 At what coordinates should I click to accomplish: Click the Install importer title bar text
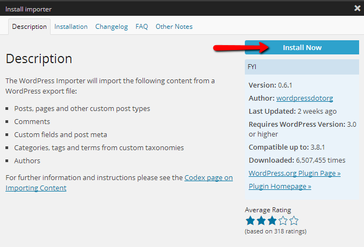pos(28,8)
